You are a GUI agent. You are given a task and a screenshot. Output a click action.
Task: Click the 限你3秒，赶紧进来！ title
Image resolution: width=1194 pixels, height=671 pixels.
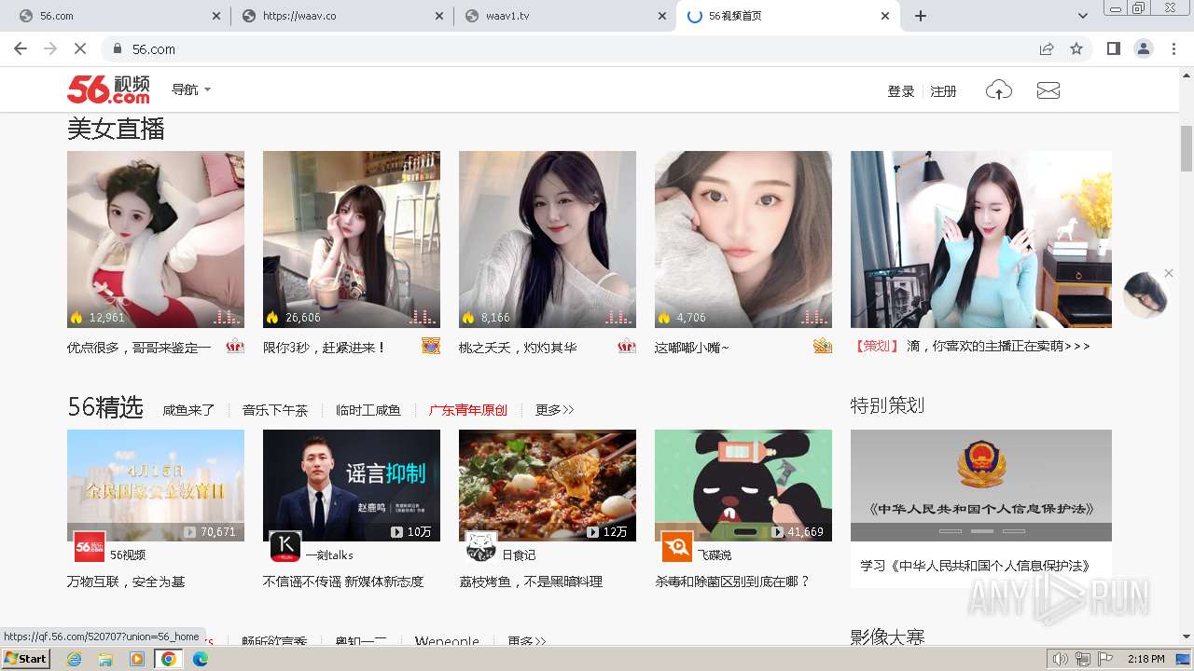coord(325,347)
